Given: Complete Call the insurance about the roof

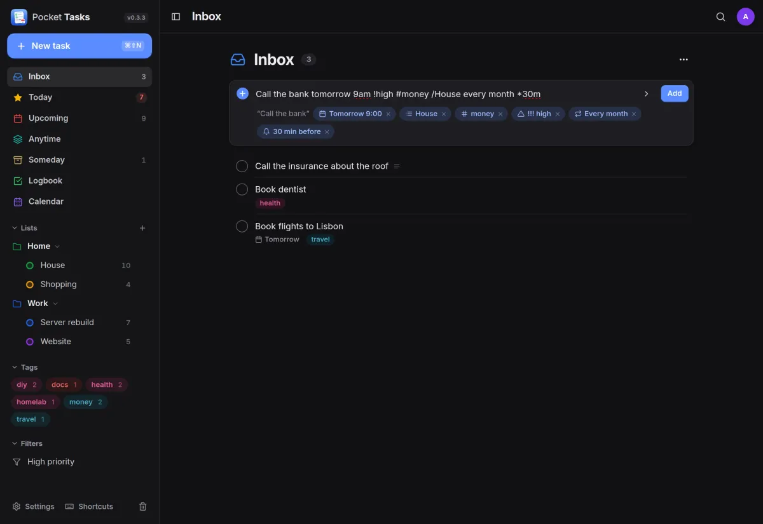Looking at the screenshot, I should pyautogui.click(x=242, y=166).
